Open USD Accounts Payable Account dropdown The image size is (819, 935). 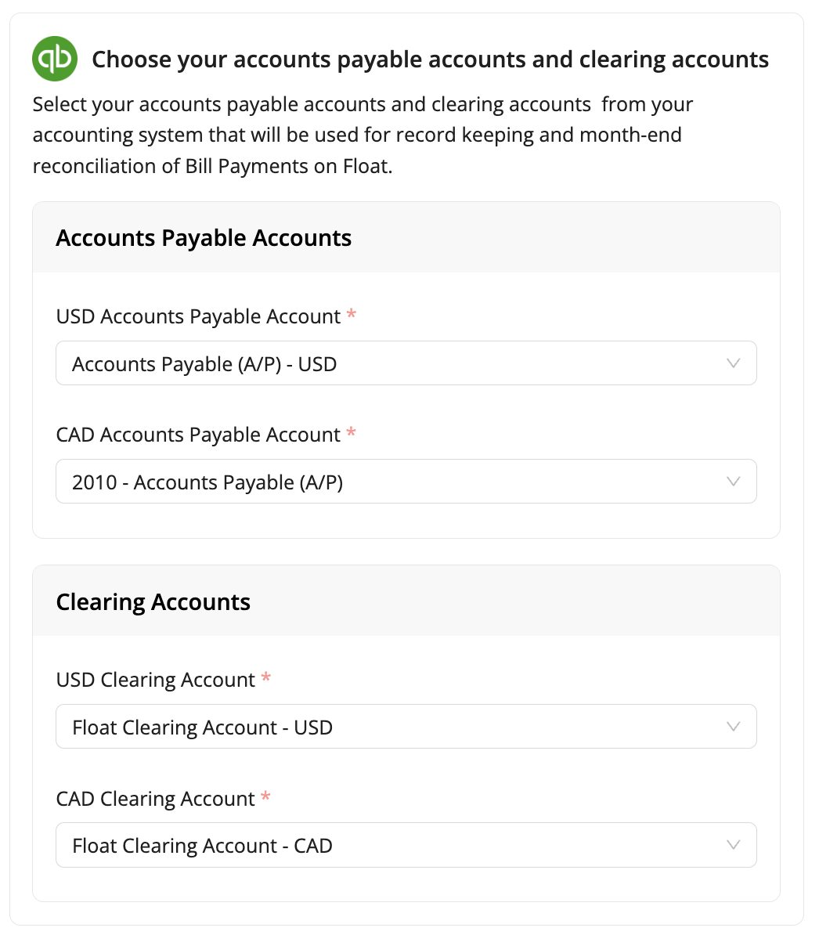point(406,363)
